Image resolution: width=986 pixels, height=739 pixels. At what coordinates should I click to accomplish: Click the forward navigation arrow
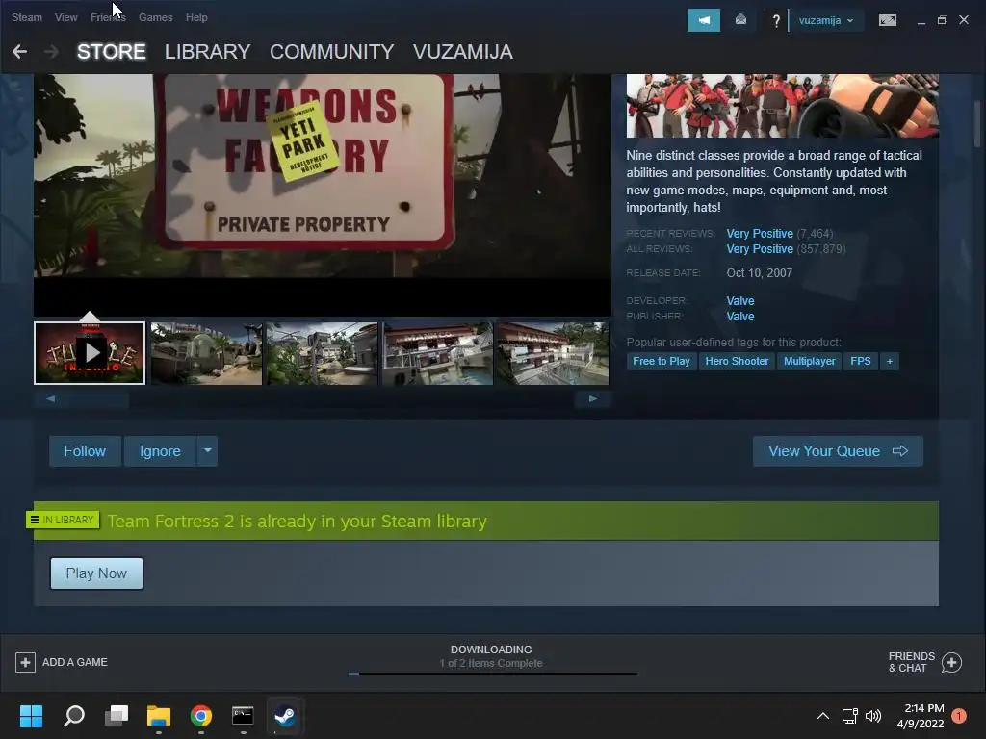pos(51,52)
